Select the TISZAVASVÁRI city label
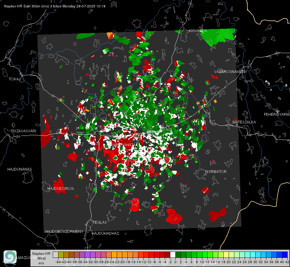The height and width of the screenshot is (267, 290). pyautogui.click(x=24, y=131)
